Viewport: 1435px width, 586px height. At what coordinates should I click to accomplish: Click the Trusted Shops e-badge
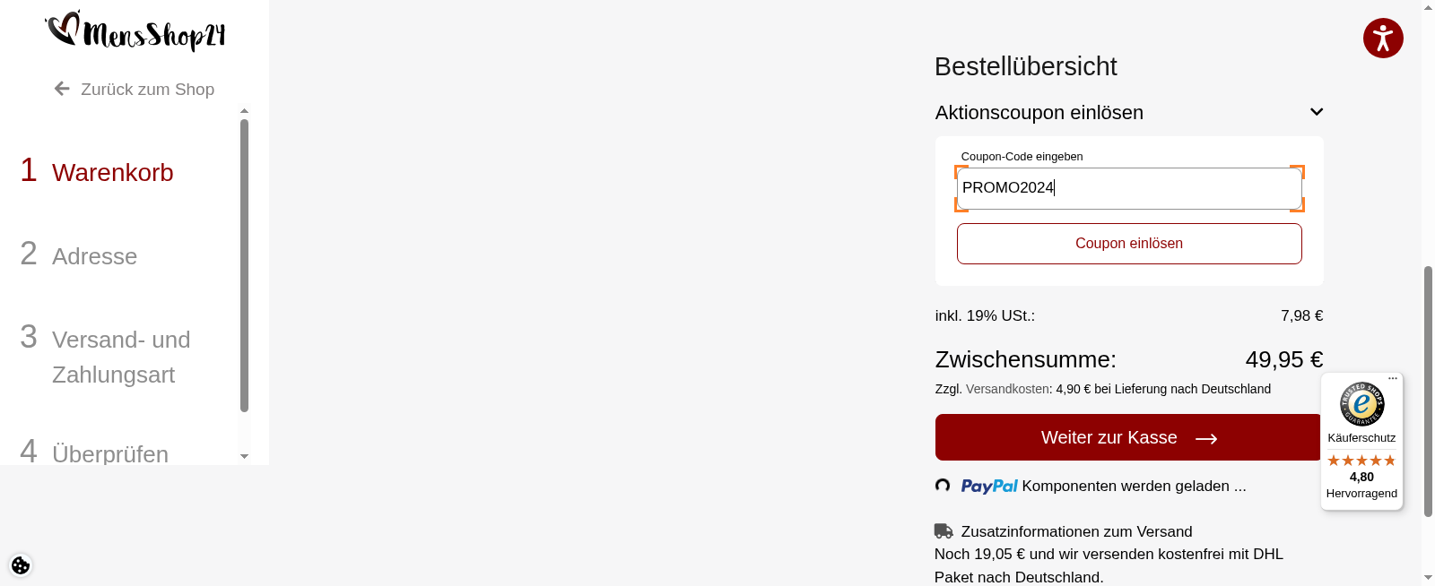(x=1361, y=405)
